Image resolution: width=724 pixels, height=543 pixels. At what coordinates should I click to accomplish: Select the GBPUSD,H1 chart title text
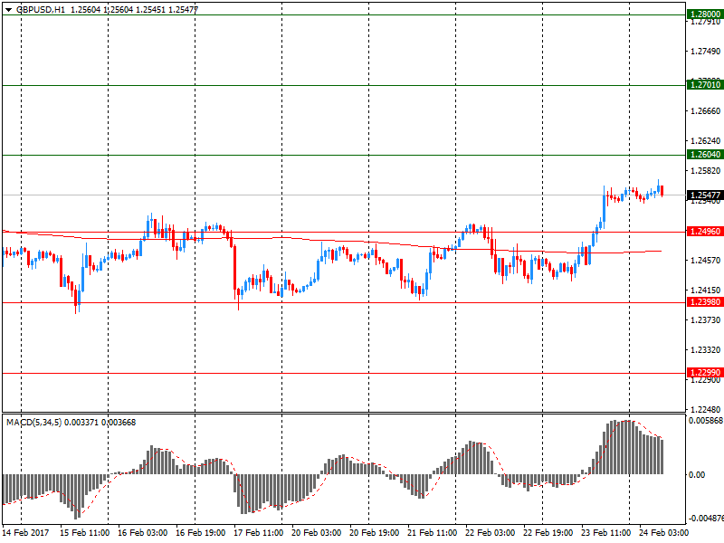[x=41, y=10]
